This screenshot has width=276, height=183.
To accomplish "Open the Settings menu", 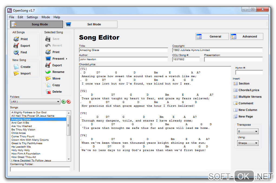I will 32,17.
